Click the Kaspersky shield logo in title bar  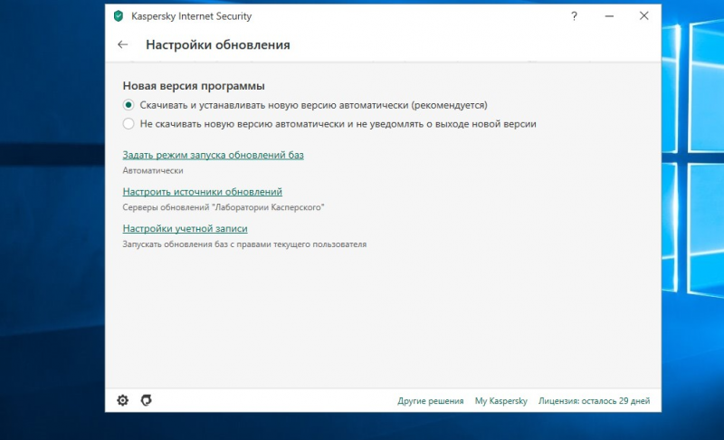(x=119, y=16)
